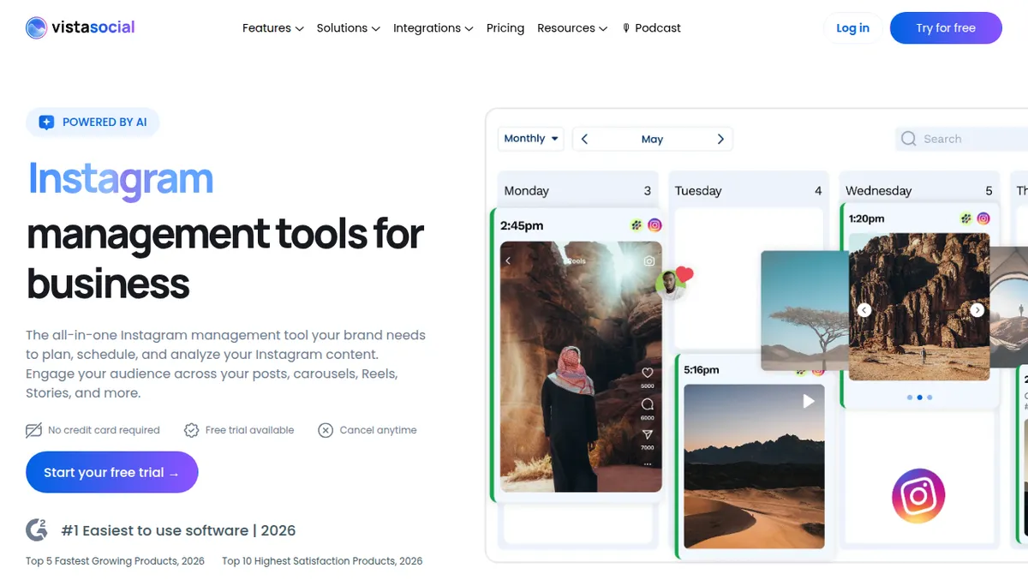Screen dimensions: 1028x586
Task: Click the user avatar beside the heart
Action: (670, 285)
